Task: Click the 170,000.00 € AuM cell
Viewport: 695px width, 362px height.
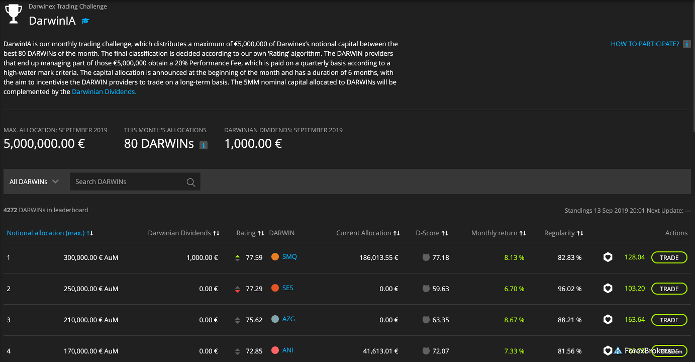Action: [x=91, y=351]
